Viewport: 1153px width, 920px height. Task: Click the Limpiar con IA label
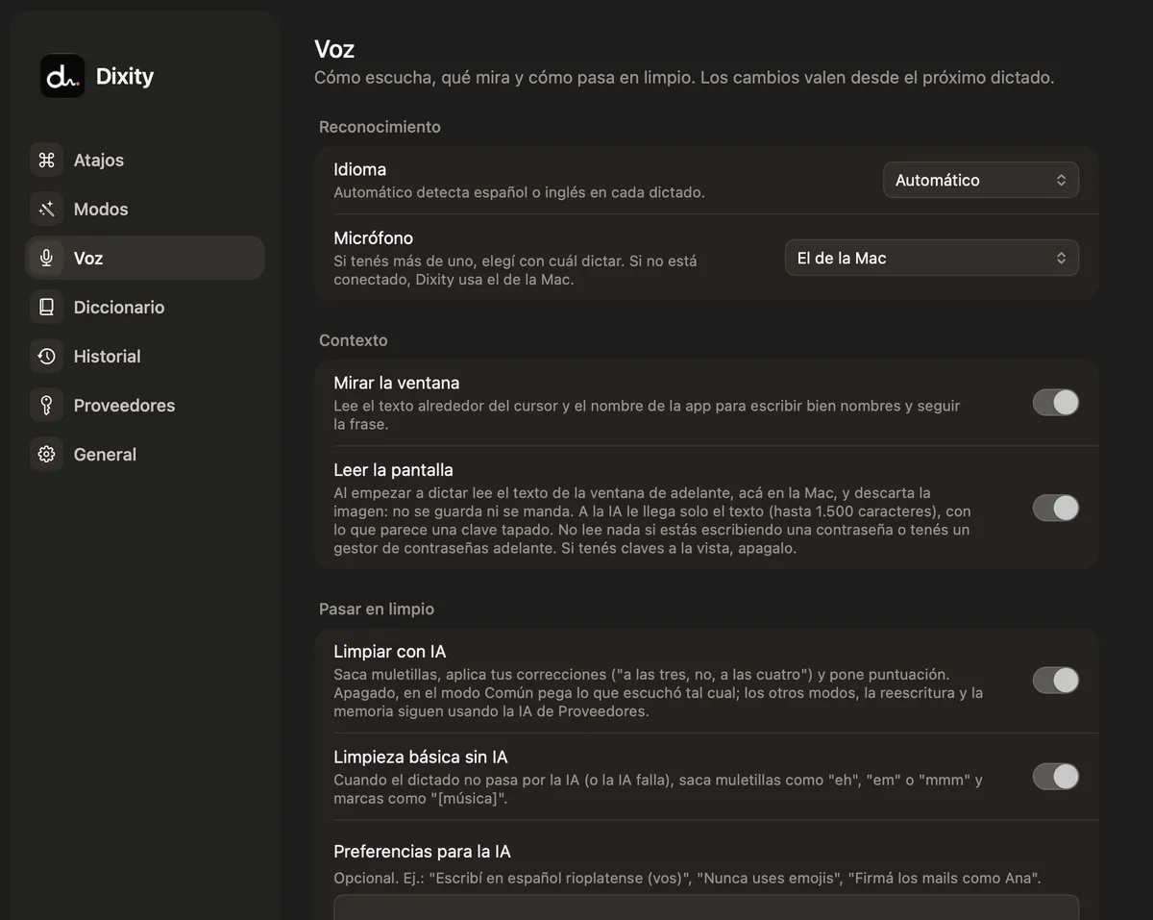tap(389, 652)
